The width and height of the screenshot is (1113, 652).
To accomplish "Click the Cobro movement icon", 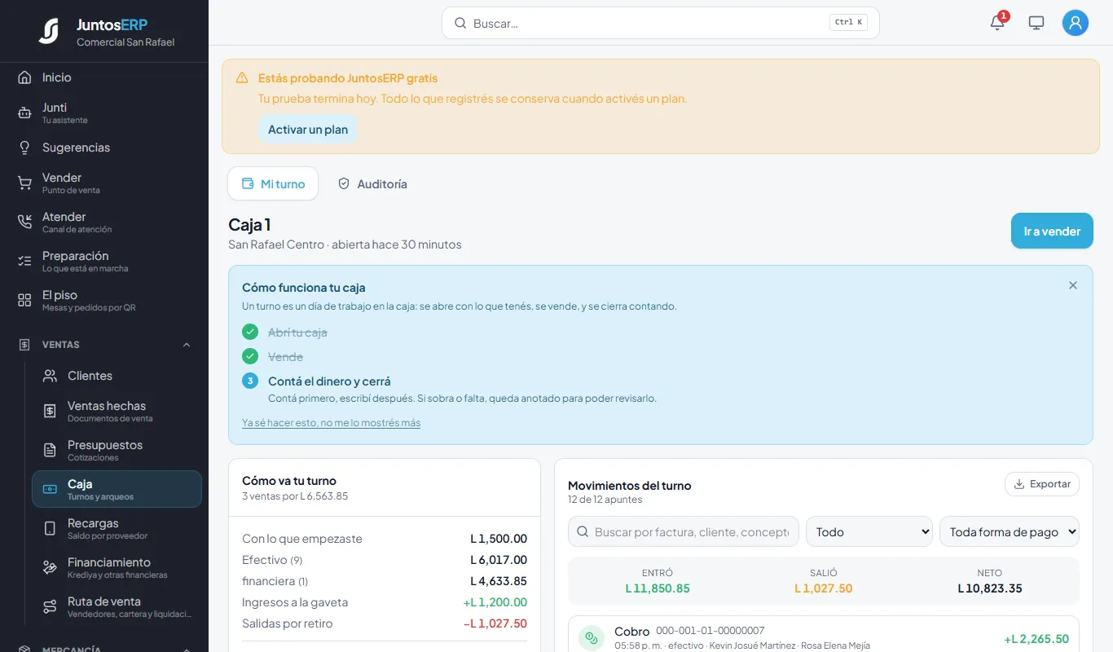I will [x=592, y=638].
